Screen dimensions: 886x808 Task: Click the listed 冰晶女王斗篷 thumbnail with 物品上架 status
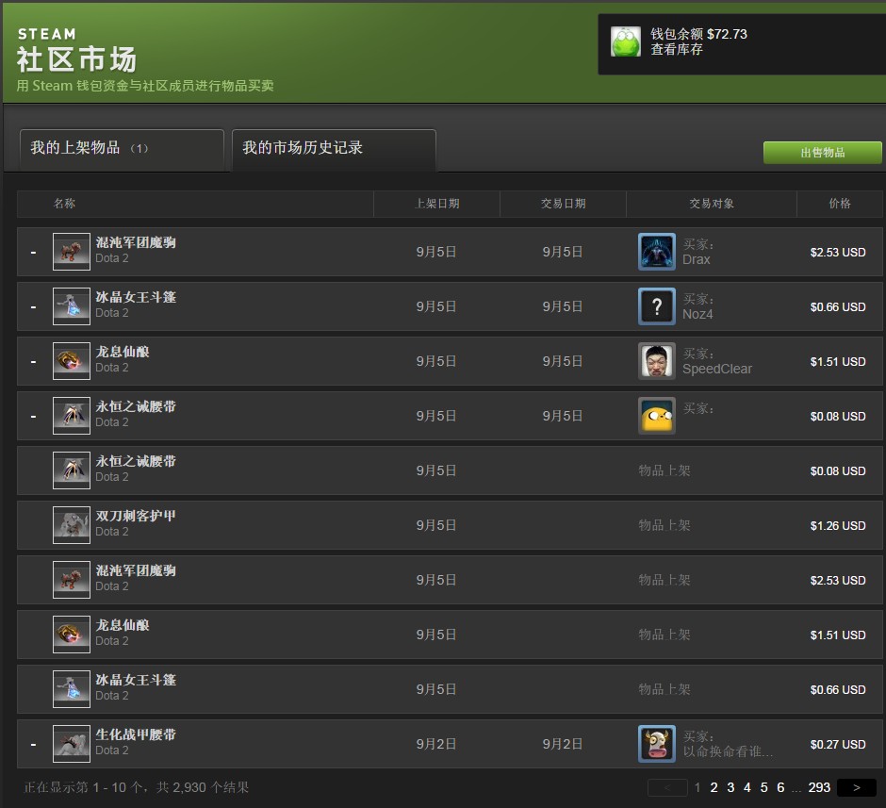click(72, 689)
